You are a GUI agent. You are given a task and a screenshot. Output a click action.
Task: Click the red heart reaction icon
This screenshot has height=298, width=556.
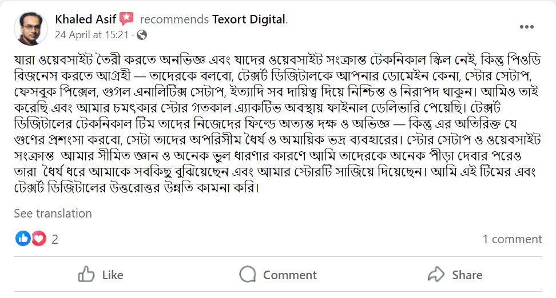[x=38, y=239]
